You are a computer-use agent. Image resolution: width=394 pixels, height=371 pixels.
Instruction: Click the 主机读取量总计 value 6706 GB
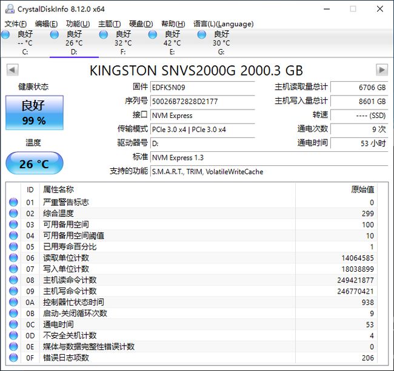(359, 87)
